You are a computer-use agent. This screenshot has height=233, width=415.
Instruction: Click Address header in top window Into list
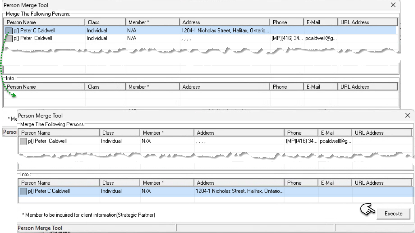click(x=224, y=87)
